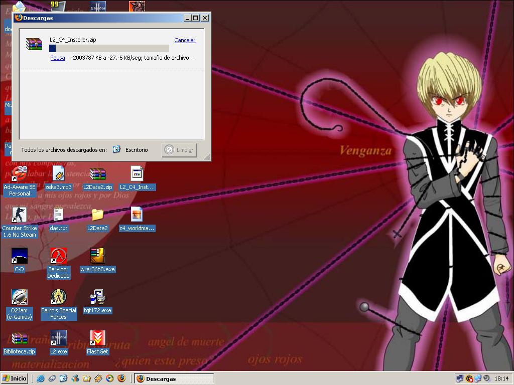Click the Firefox icon in Descargas title bar
The width and height of the screenshot is (514, 385).
tap(19, 18)
